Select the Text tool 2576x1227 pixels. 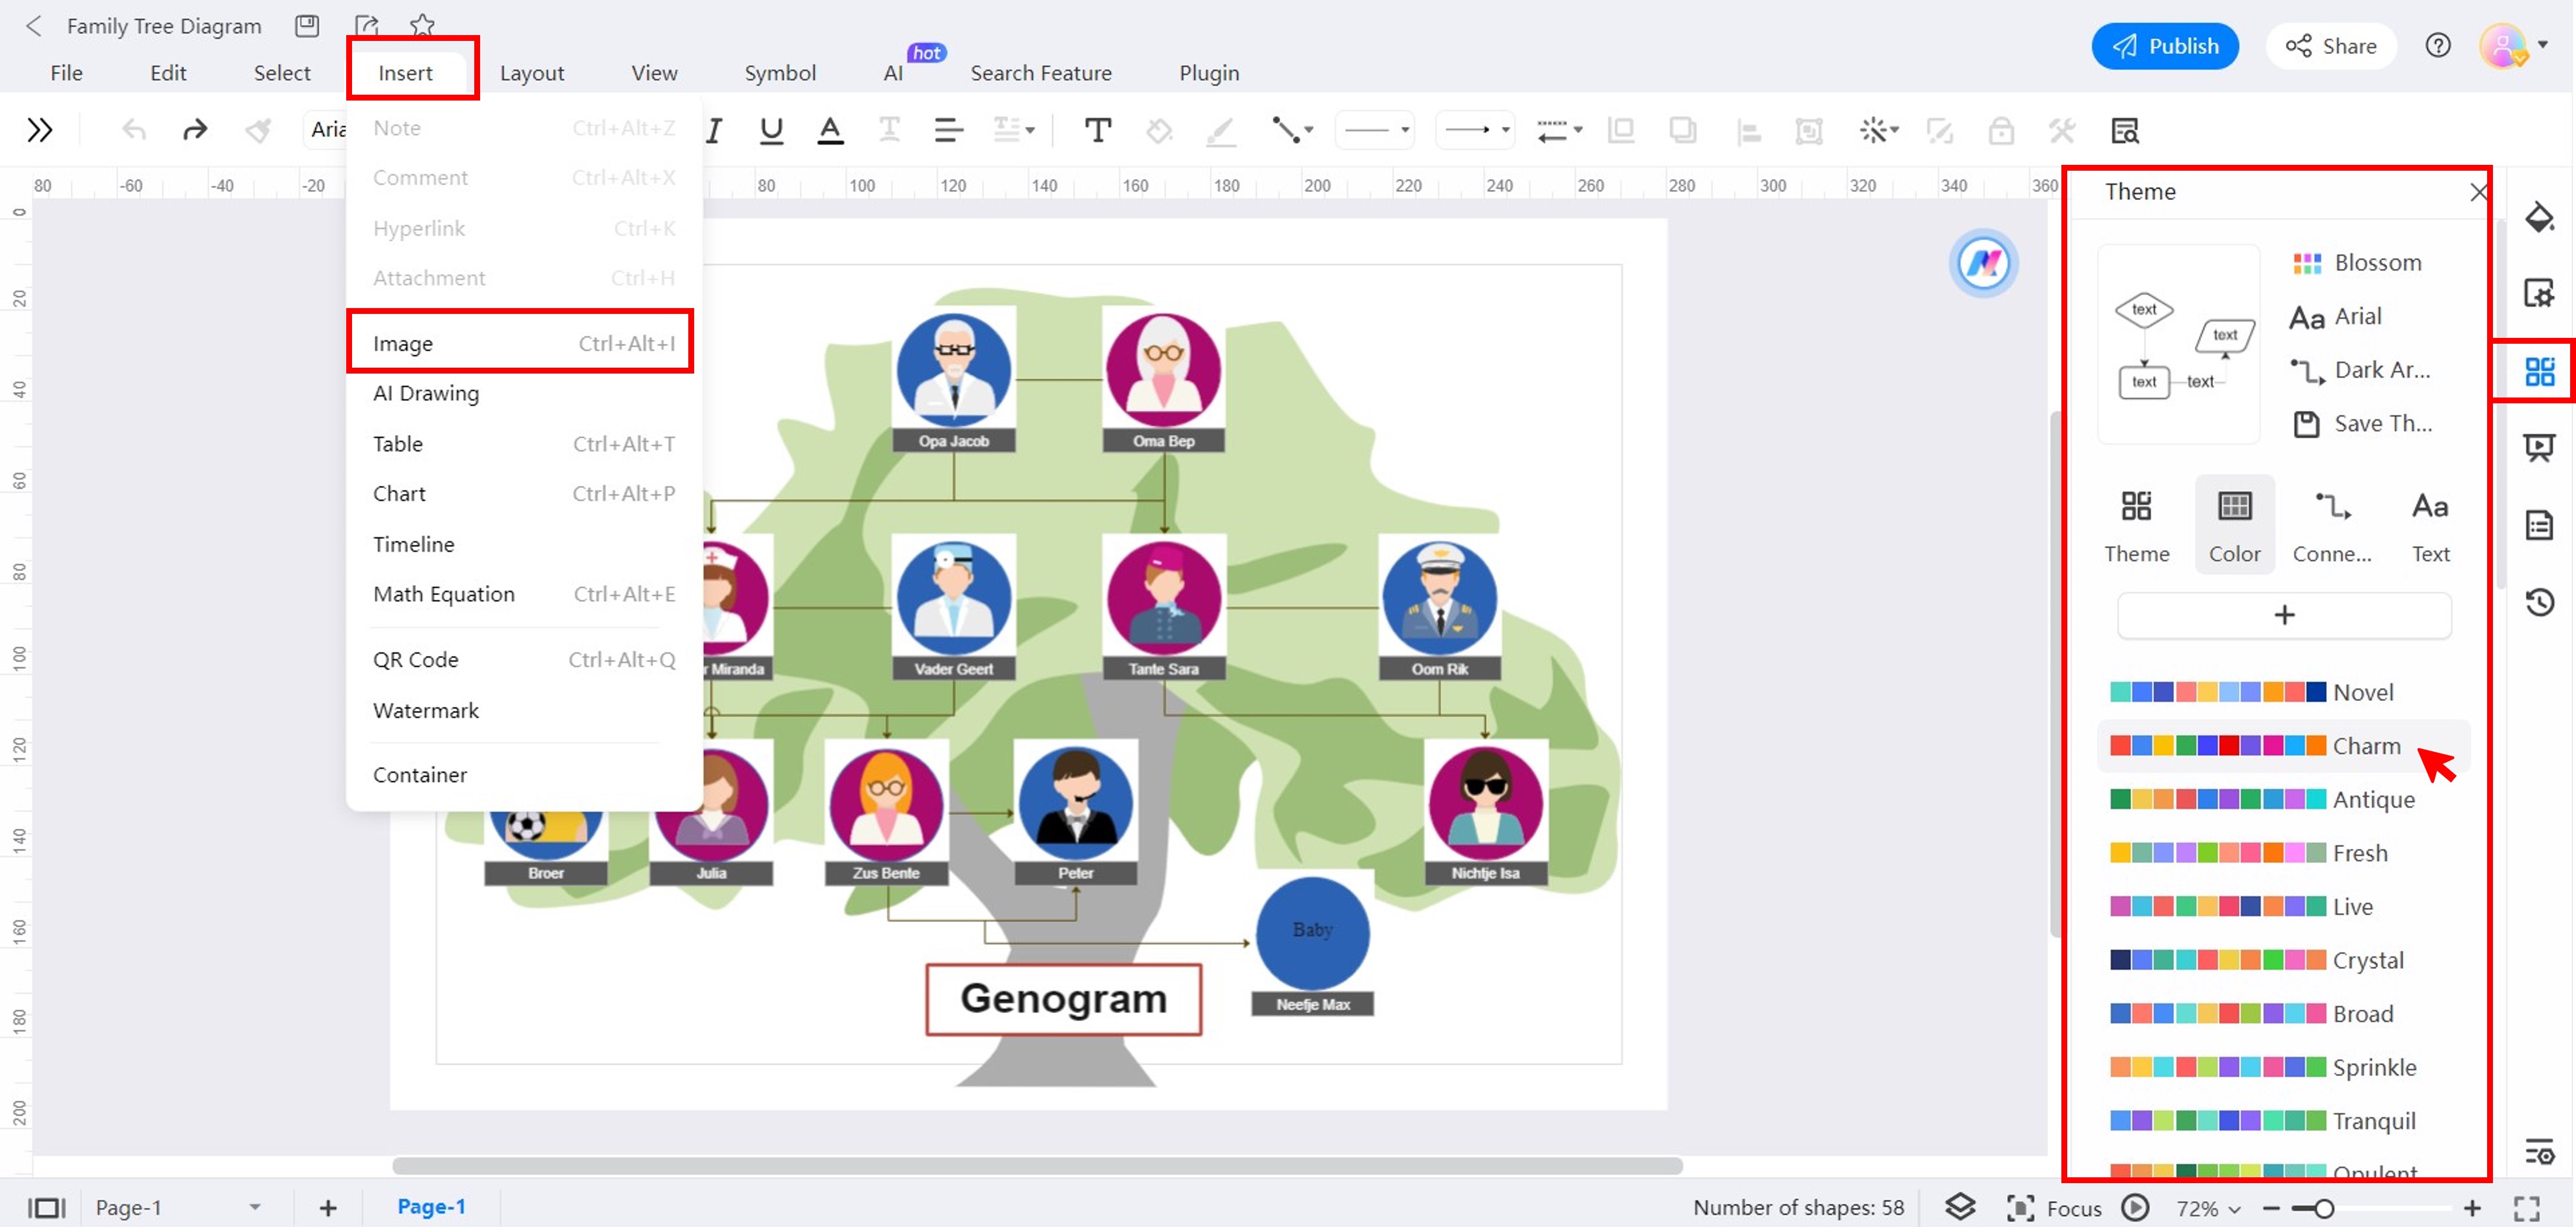pos(1097,130)
